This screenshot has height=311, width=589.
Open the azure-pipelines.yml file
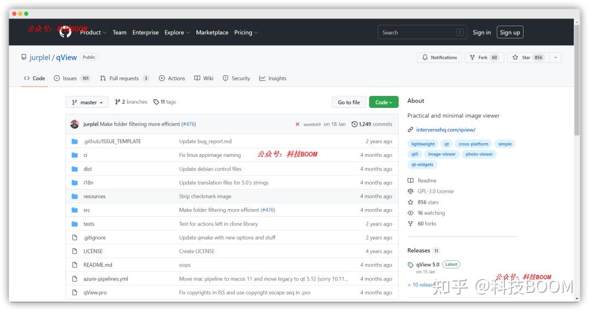click(x=106, y=279)
